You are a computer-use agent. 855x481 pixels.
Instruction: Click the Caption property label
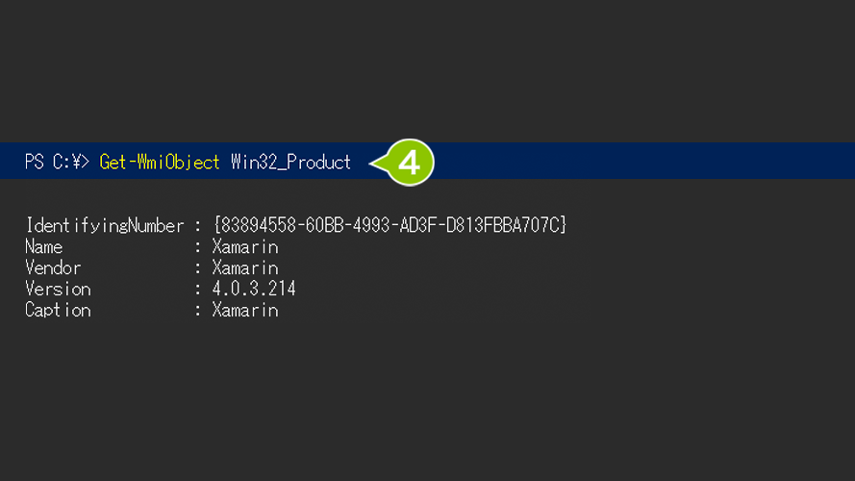58,311
